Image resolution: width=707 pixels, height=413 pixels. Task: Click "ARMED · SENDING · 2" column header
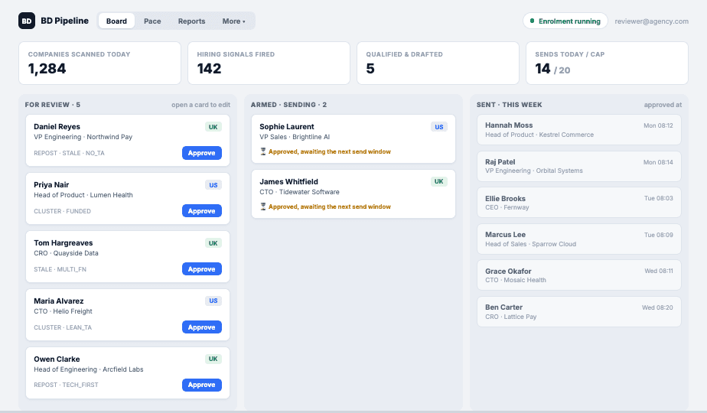coord(288,105)
